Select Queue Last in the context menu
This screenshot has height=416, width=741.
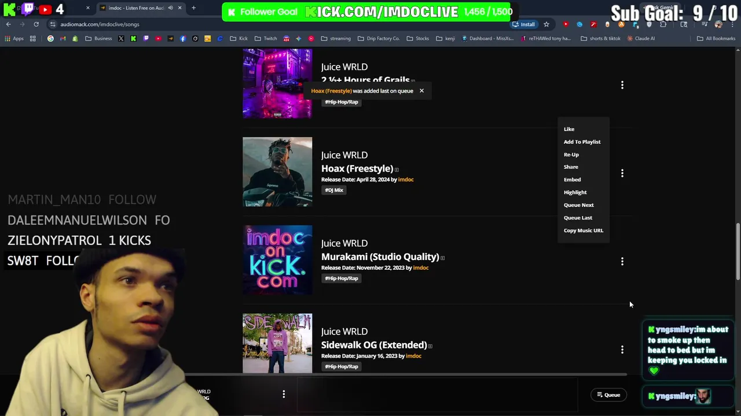(x=578, y=218)
